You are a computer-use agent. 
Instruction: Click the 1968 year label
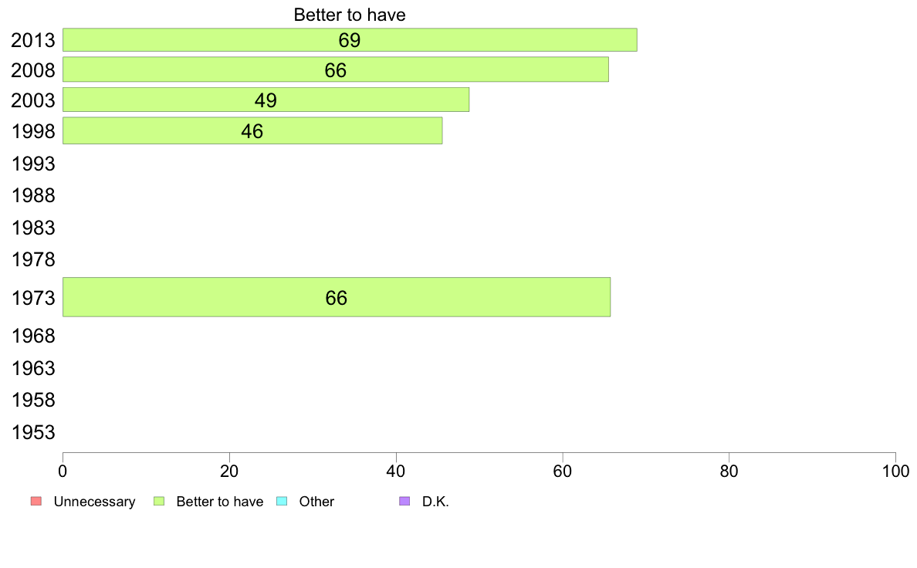click(x=33, y=336)
